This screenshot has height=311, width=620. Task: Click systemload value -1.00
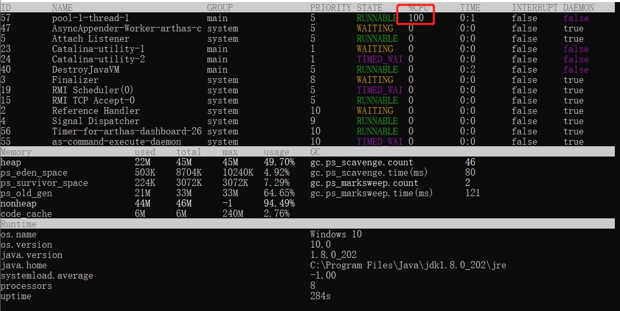tap(323, 275)
